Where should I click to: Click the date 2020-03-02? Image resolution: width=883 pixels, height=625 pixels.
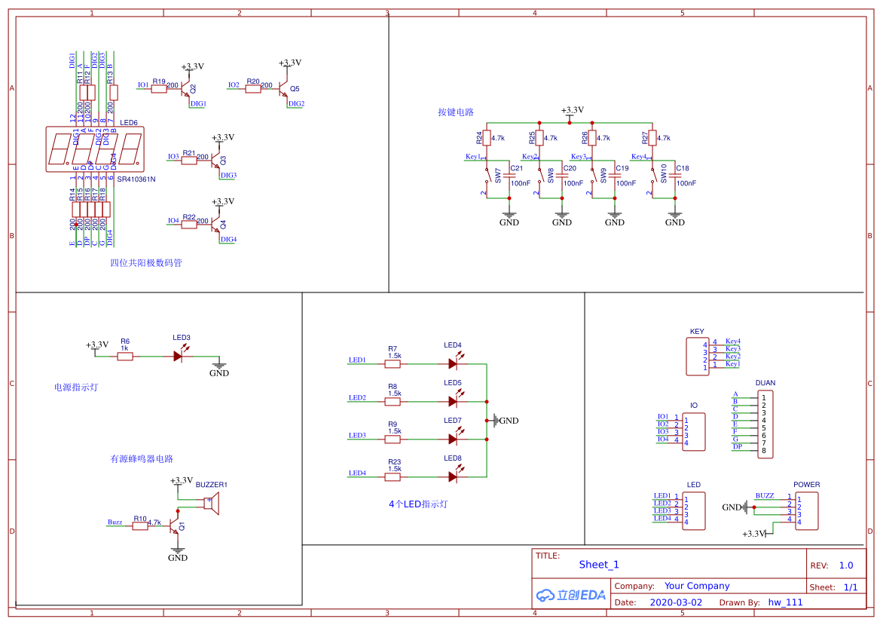(676, 602)
